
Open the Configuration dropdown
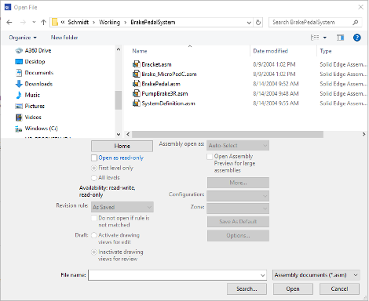(238, 196)
